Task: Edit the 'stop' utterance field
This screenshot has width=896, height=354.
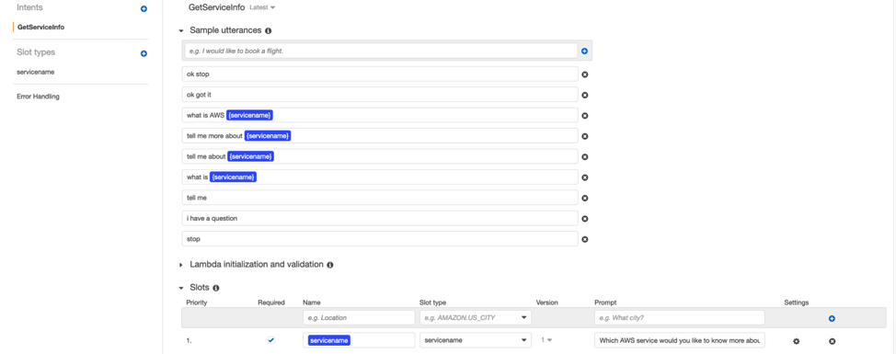Action: coord(380,239)
